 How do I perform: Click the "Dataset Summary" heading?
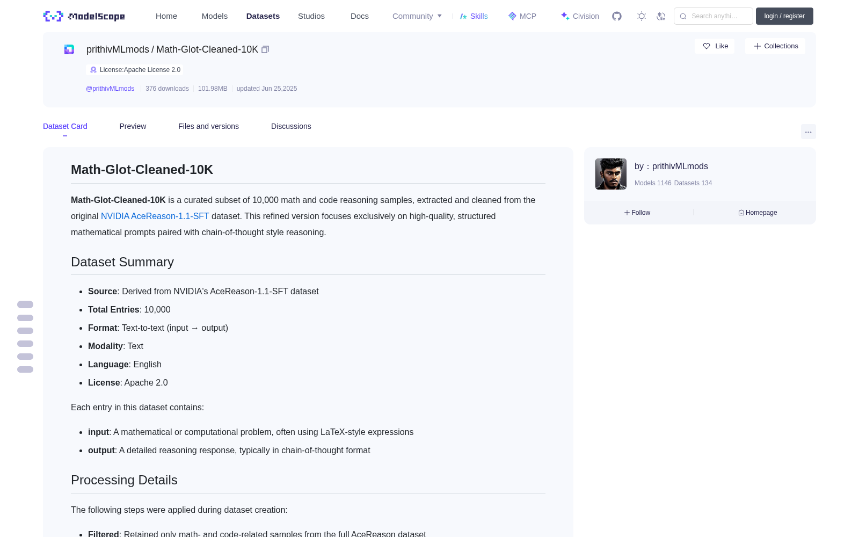122,262
